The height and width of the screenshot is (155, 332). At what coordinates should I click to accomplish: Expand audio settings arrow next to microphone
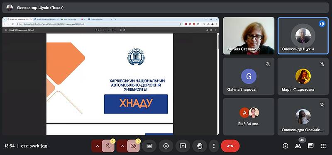[97, 146]
